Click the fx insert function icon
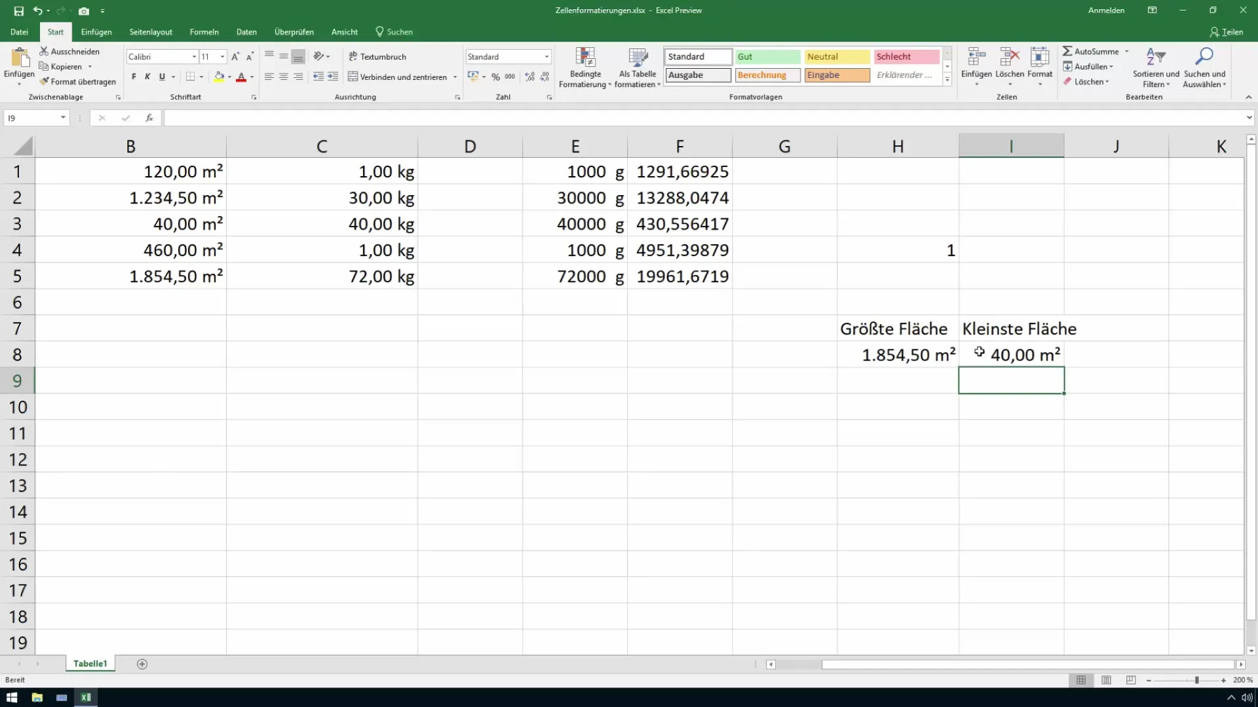The height and width of the screenshot is (707, 1258). point(149,118)
